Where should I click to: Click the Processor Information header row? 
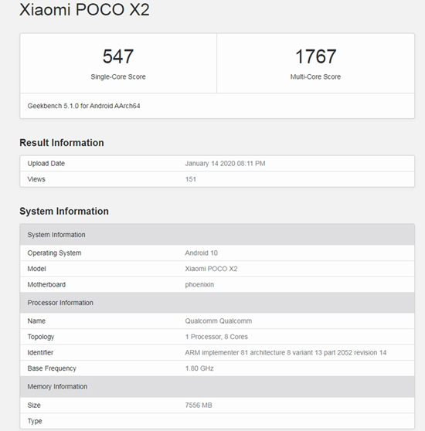click(217, 303)
